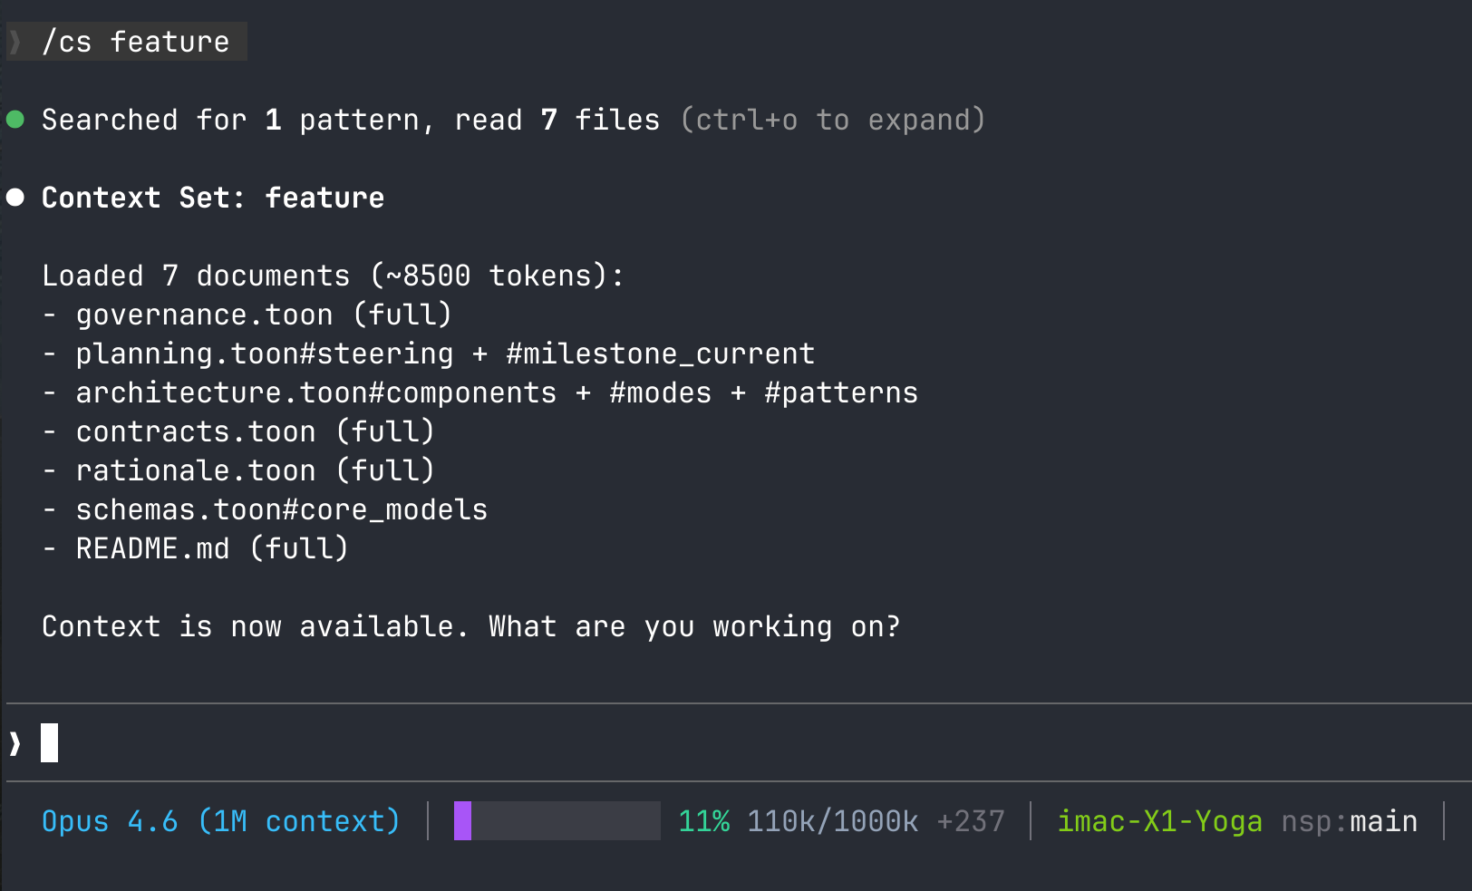The width and height of the screenshot is (1472, 891).
Task: Click the imac-X1-Yoga hostname in status bar
Action: tap(1159, 821)
